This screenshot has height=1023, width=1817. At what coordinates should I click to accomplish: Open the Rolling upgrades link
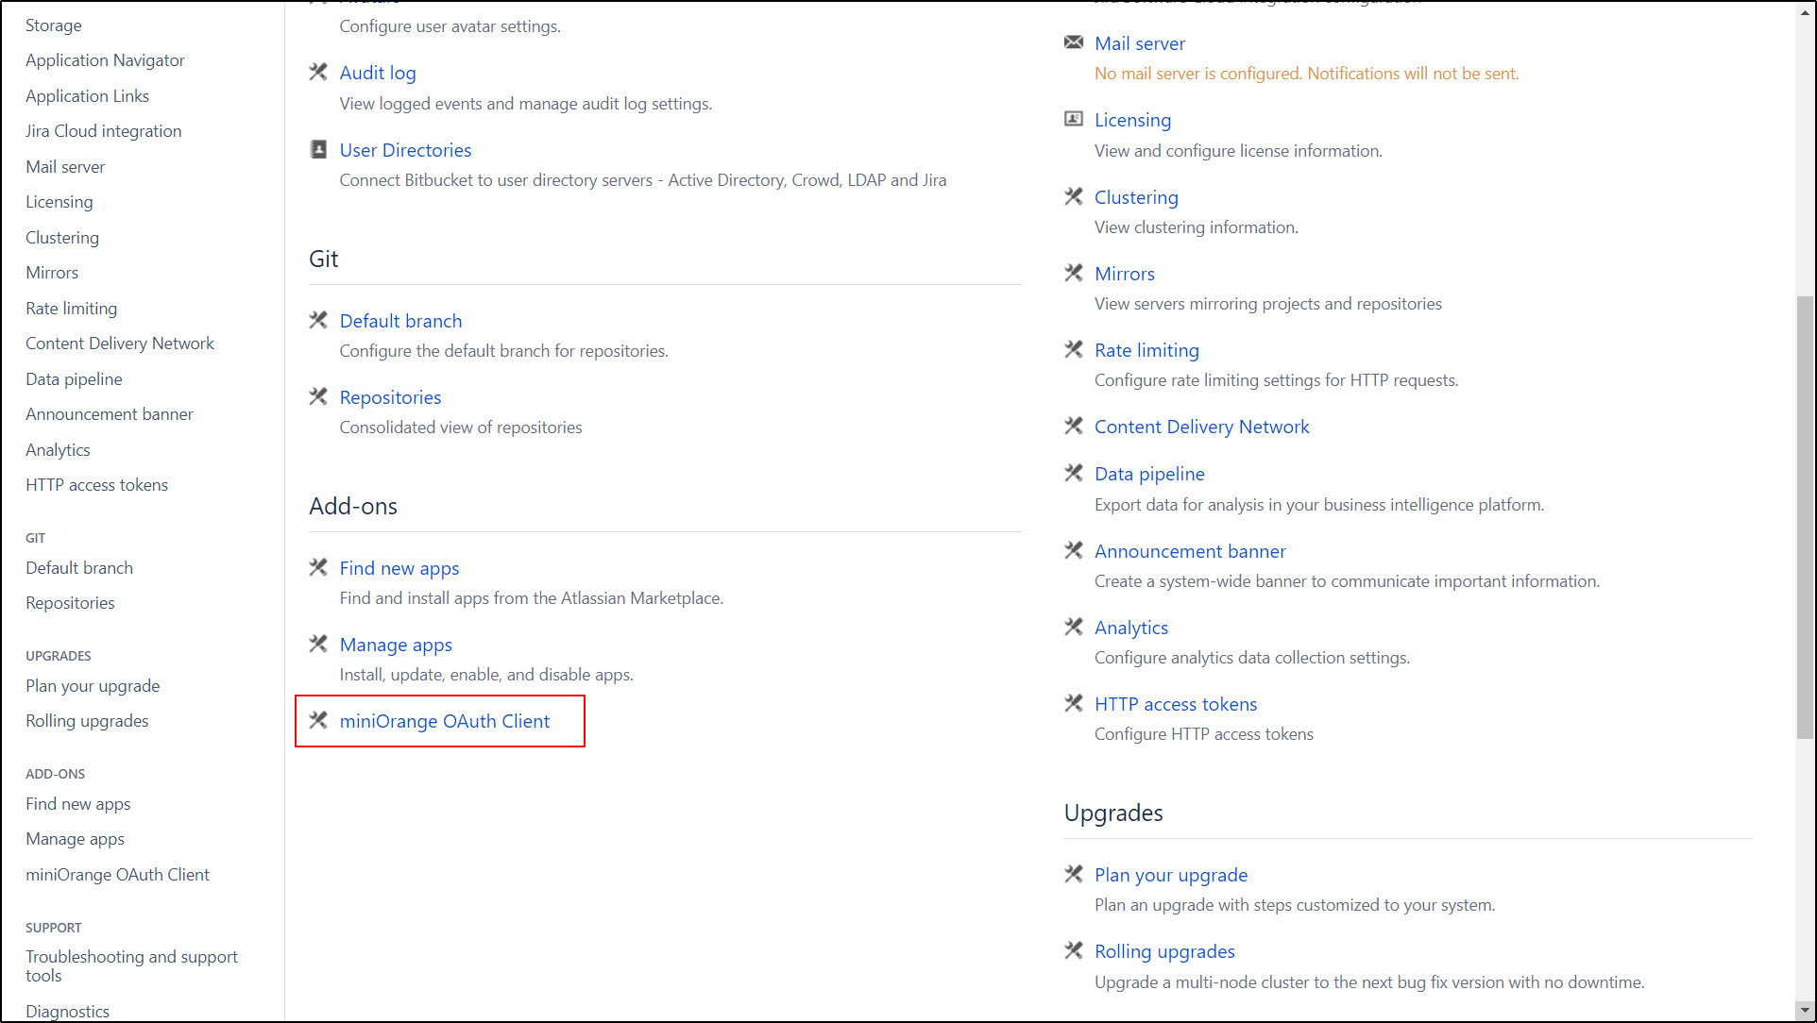point(1163,950)
